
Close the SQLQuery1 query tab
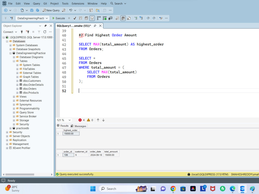coord(100,26)
